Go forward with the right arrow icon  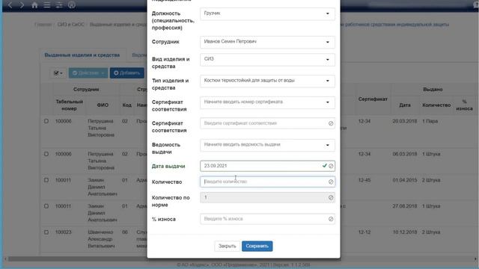22,5
